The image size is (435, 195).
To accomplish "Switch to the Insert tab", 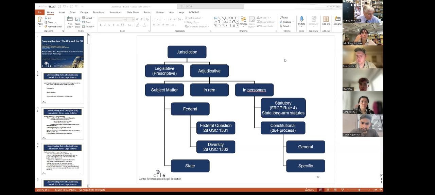I will (62, 13).
